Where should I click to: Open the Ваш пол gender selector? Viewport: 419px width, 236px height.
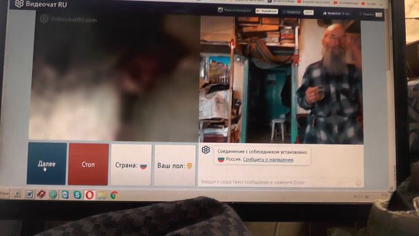coord(175,166)
